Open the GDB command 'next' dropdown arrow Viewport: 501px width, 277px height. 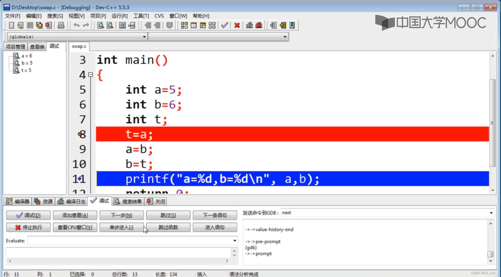(491, 213)
